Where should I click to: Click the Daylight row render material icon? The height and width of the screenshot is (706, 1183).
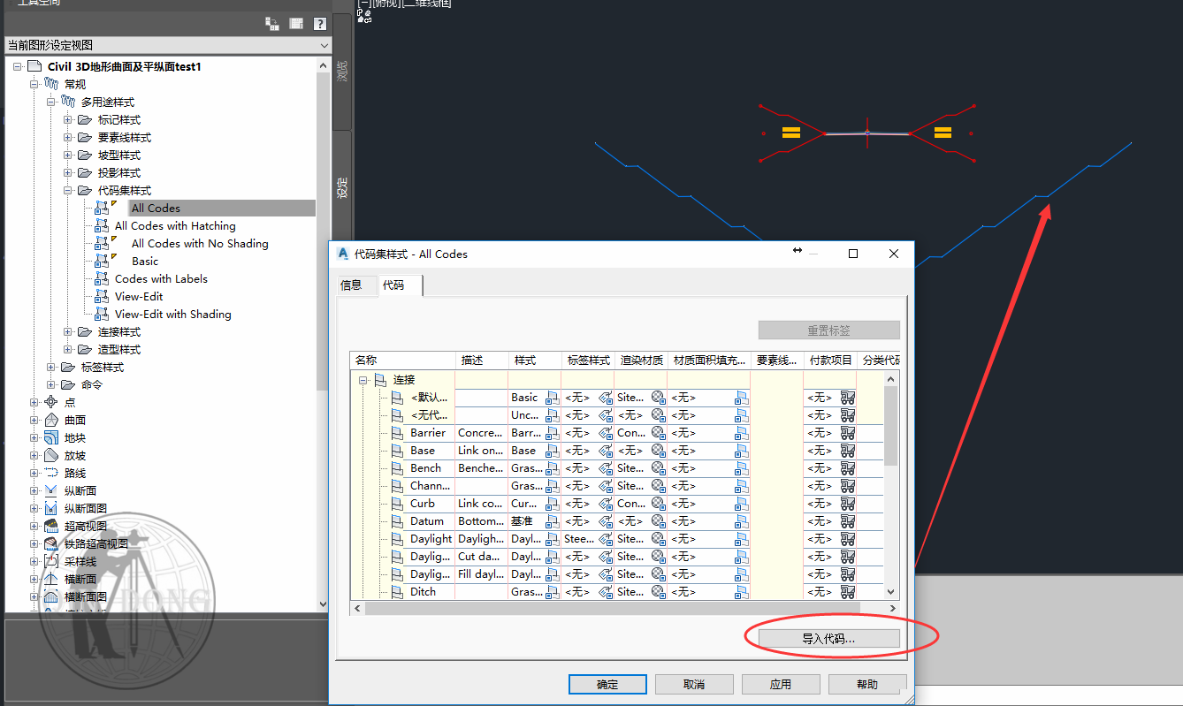pos(658,538)
